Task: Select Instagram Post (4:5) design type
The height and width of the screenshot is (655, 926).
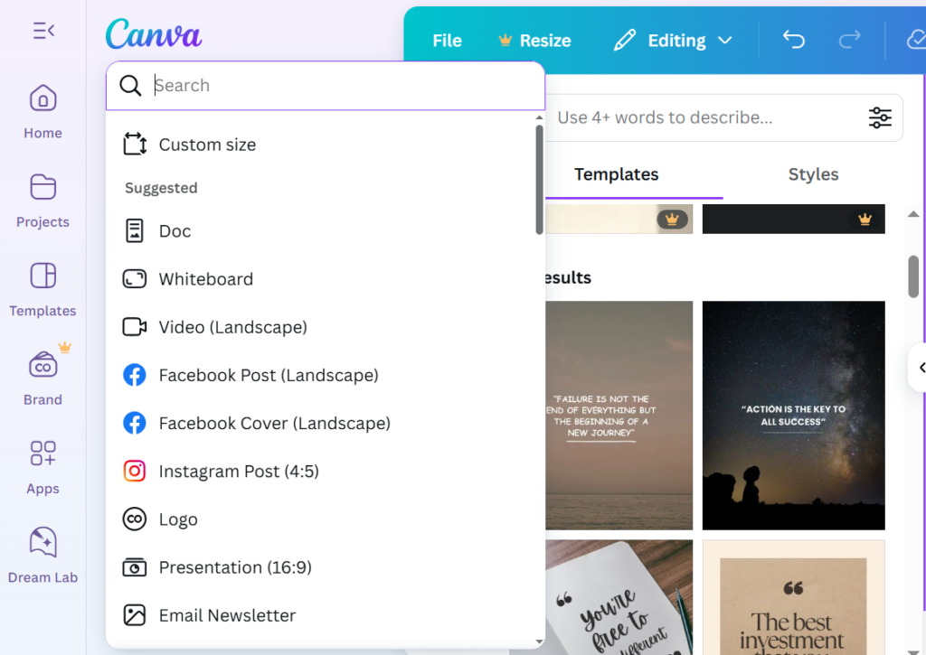Action: 239,471
